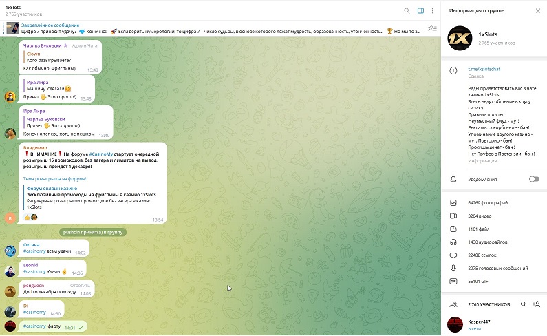
Task: Click the pinned message thumbnail
Action: click(13, 28)
